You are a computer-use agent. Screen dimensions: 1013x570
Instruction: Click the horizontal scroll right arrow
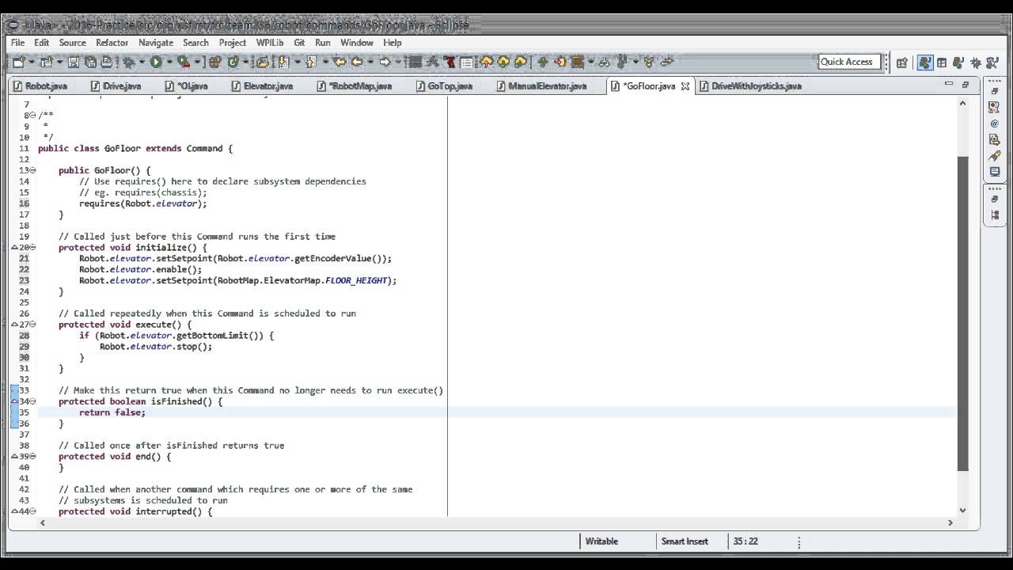(950, 522)
